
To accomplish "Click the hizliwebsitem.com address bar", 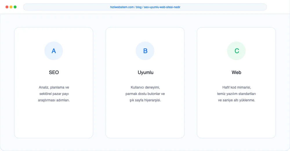I will click(145, 7).
